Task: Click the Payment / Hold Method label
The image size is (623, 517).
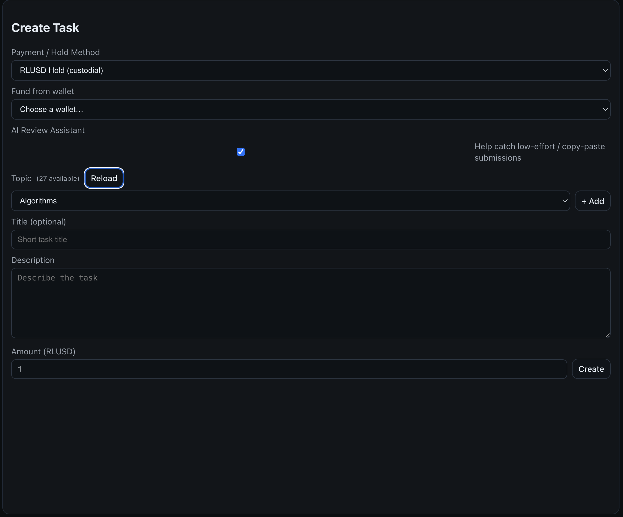Action: (55, 52)
